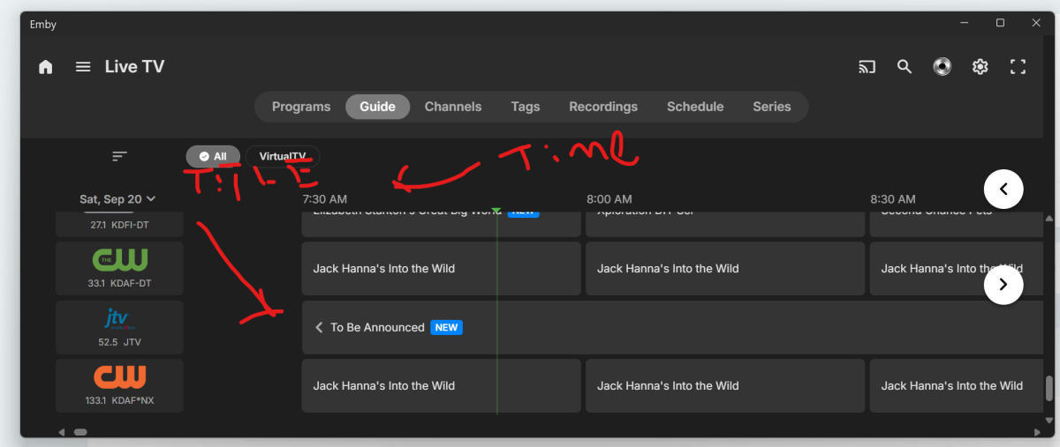1060x447 pixels.
Task: Click the vertical scrollbar thumb
Action: click(x=1049, y=389)
